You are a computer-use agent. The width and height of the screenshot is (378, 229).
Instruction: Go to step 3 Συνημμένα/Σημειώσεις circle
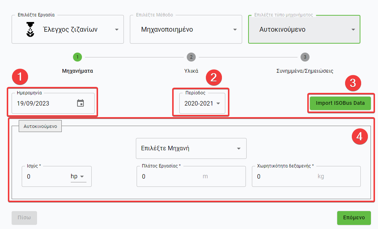click(x=305, y=57)
